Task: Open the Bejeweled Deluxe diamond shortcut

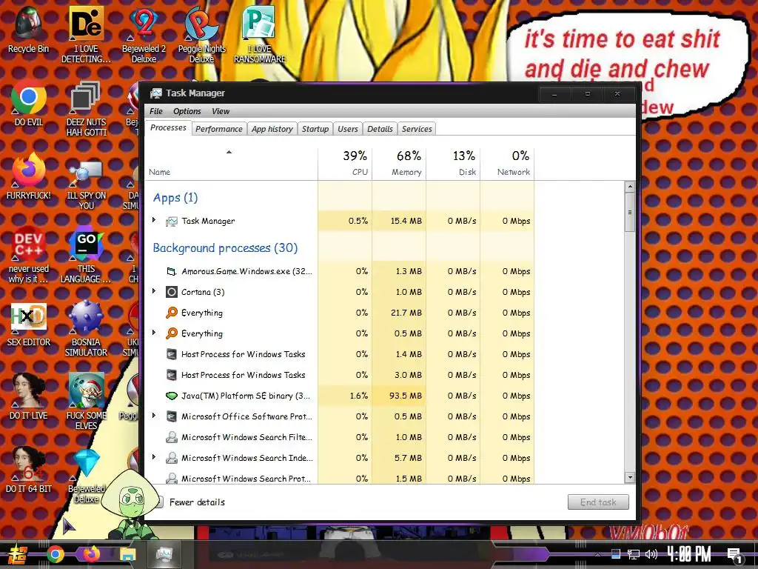Action: pyautogui.click(x=86, y=476)
